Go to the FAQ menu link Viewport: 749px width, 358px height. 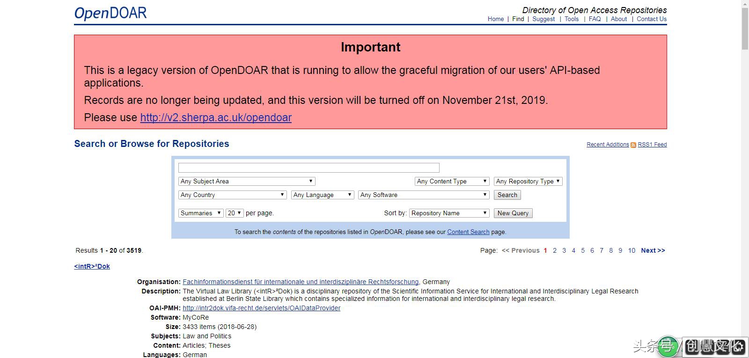pyautogui.click(x=595, y=19)
